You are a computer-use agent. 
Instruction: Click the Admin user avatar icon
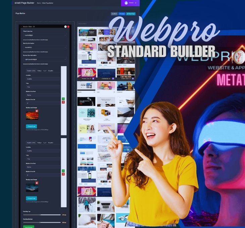(x=126, y=3)
